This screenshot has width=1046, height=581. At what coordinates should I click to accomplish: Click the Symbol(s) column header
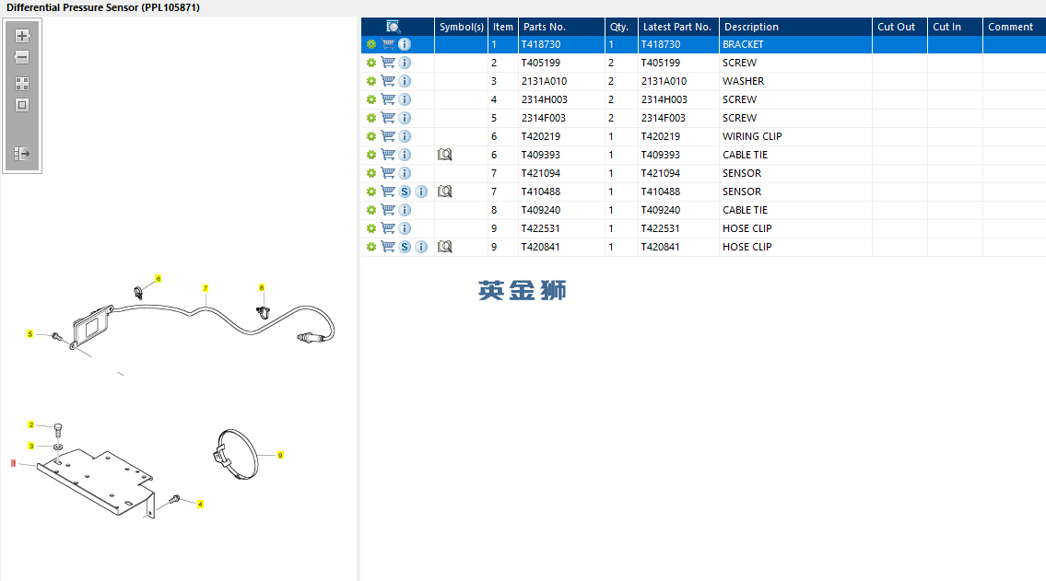coord(461,27)
